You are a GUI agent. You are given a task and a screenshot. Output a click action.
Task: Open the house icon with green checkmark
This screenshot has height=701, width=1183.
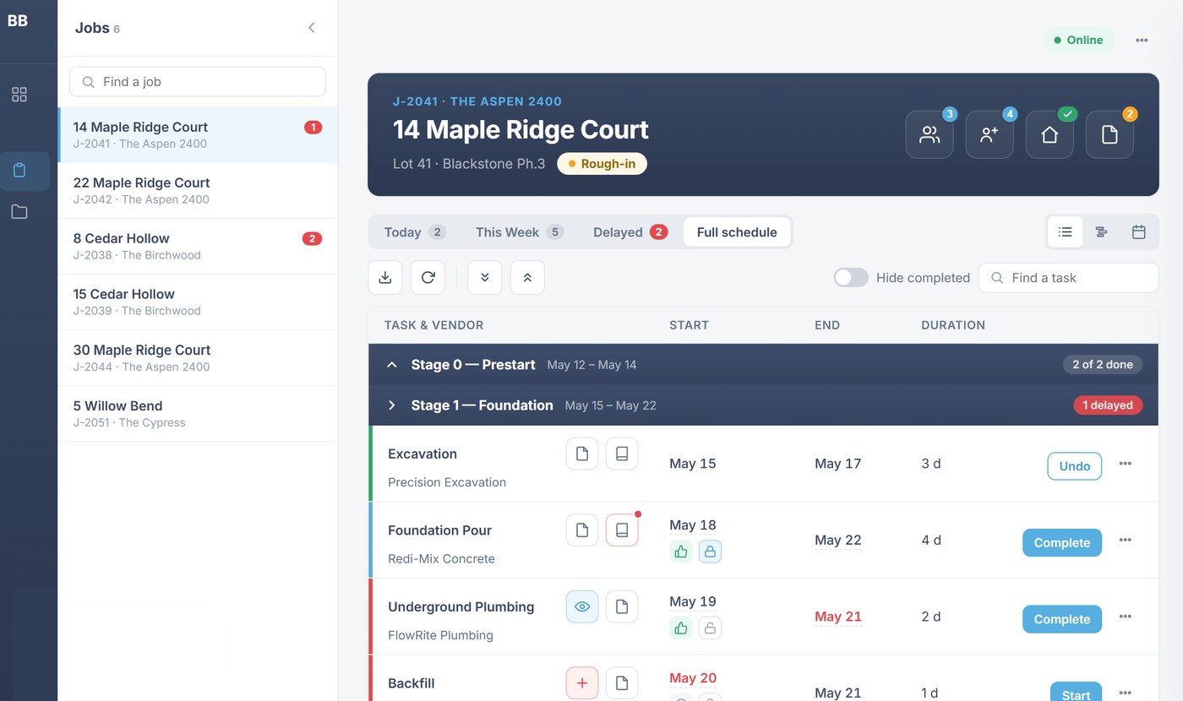1049,135
